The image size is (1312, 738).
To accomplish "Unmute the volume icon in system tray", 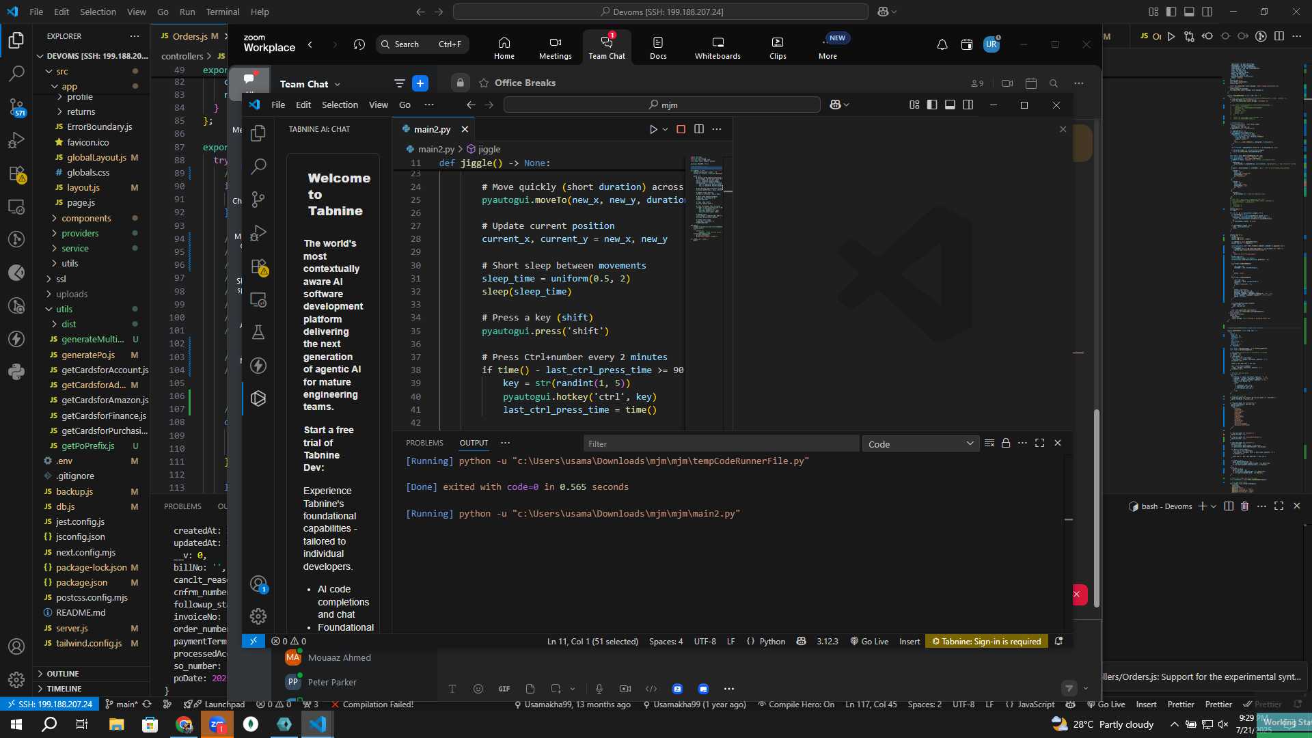I will point(1223,724).
